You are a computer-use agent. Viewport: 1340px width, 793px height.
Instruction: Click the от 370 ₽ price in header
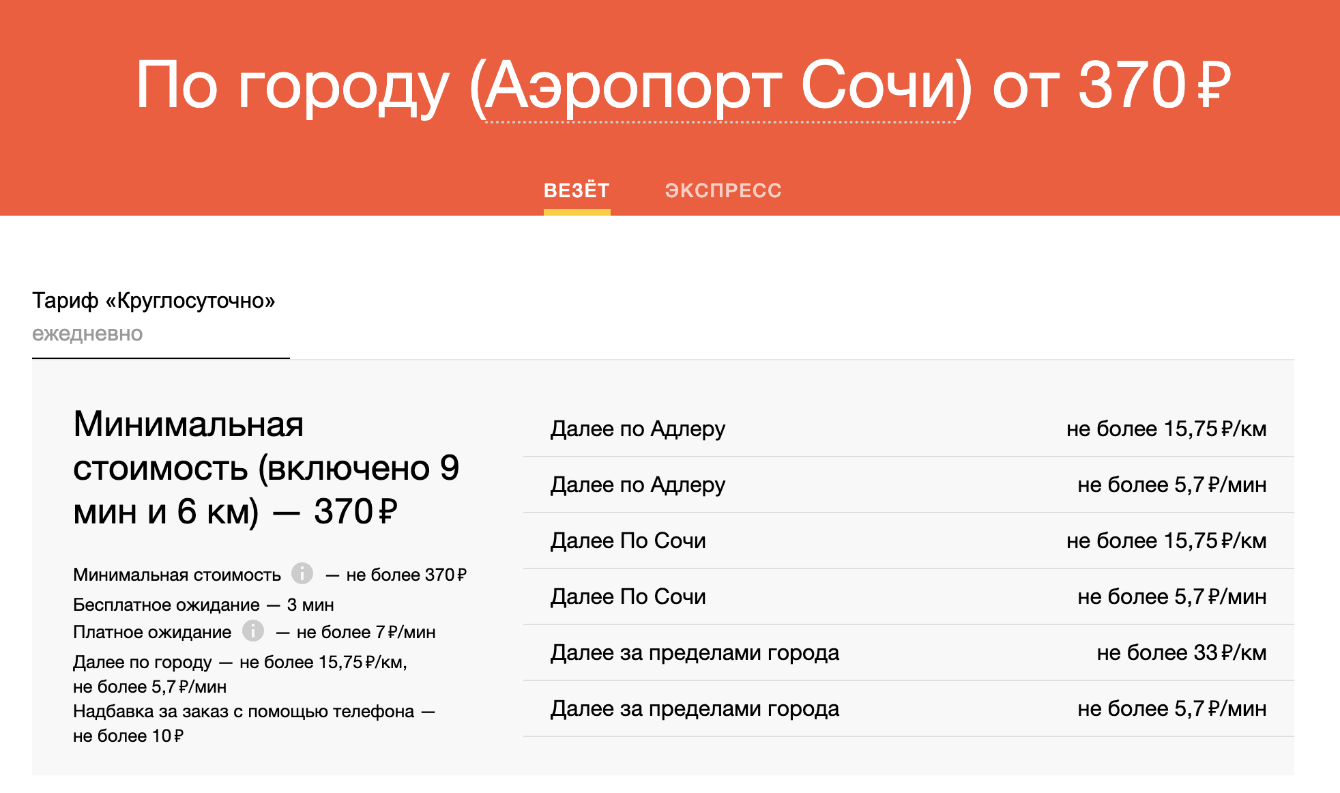pyautogui.click(x=1111, y=85)
